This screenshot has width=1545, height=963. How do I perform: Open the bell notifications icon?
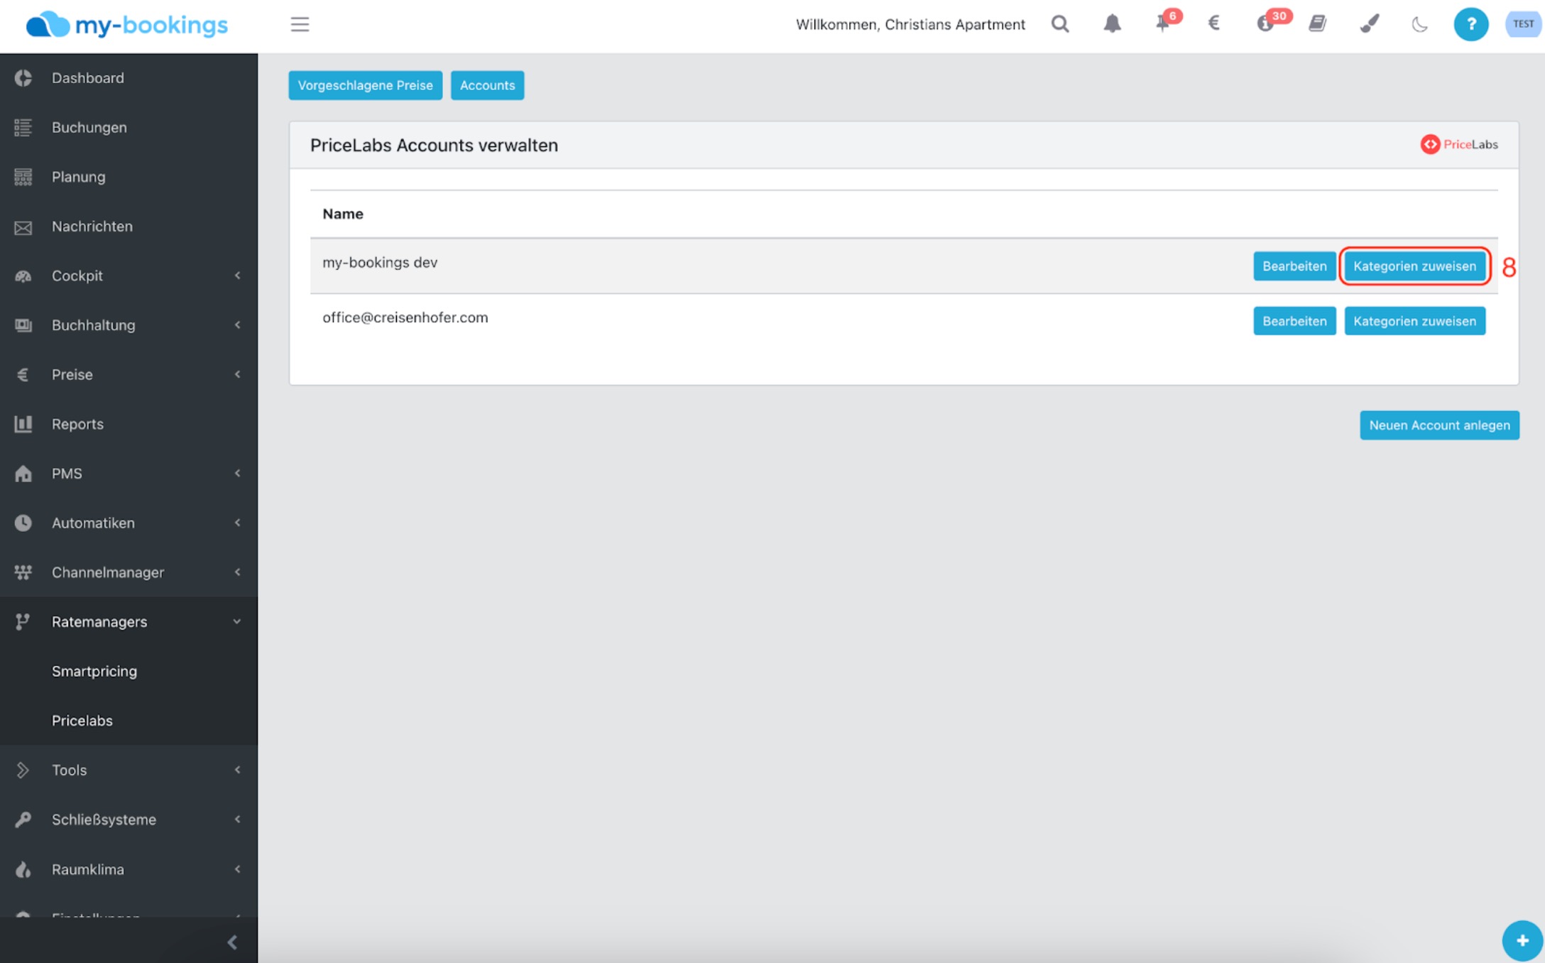[1112, 24]
